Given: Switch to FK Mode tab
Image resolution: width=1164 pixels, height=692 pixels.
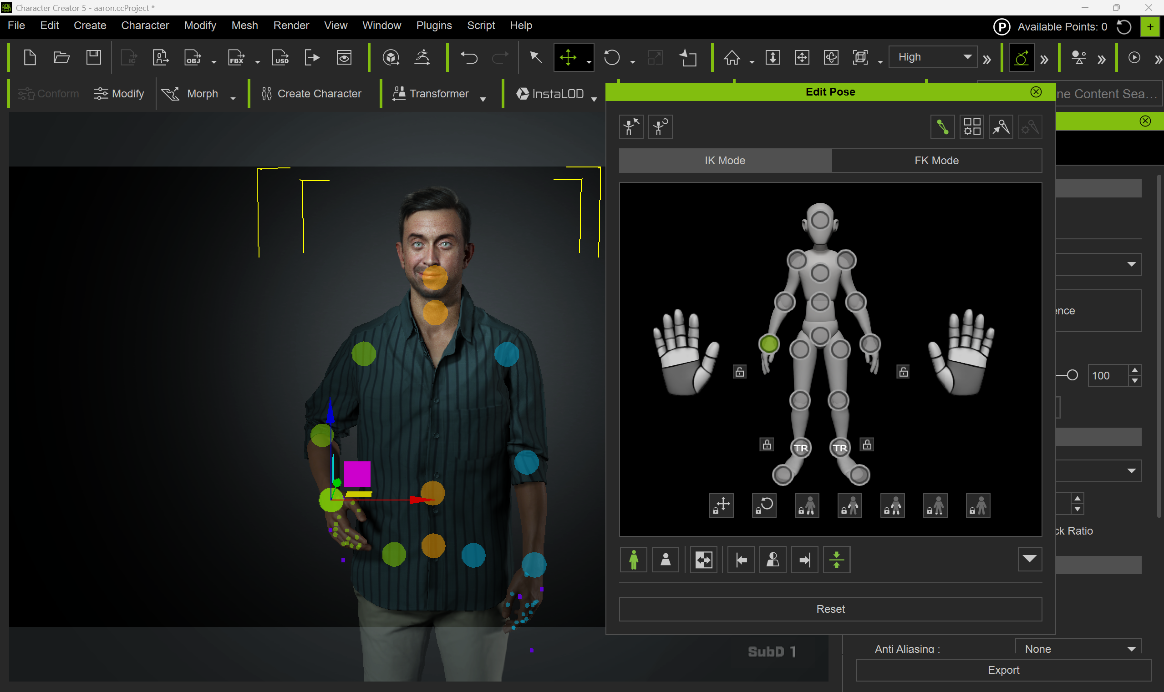Looking at the screenshot, I should (936, 161).
